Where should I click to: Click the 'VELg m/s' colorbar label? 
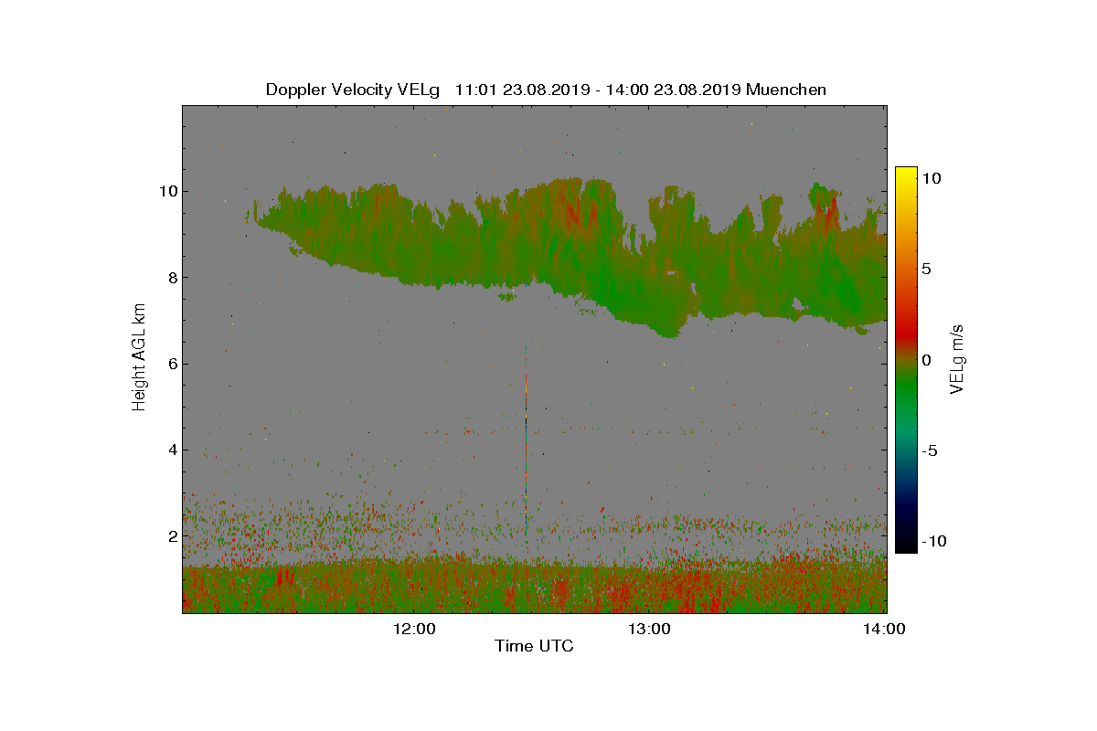coord(957,359)
